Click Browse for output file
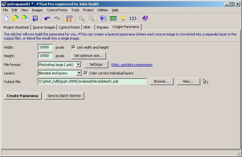Image resolution: width=242 pixels, height=157 pixels. click(162, 81)
